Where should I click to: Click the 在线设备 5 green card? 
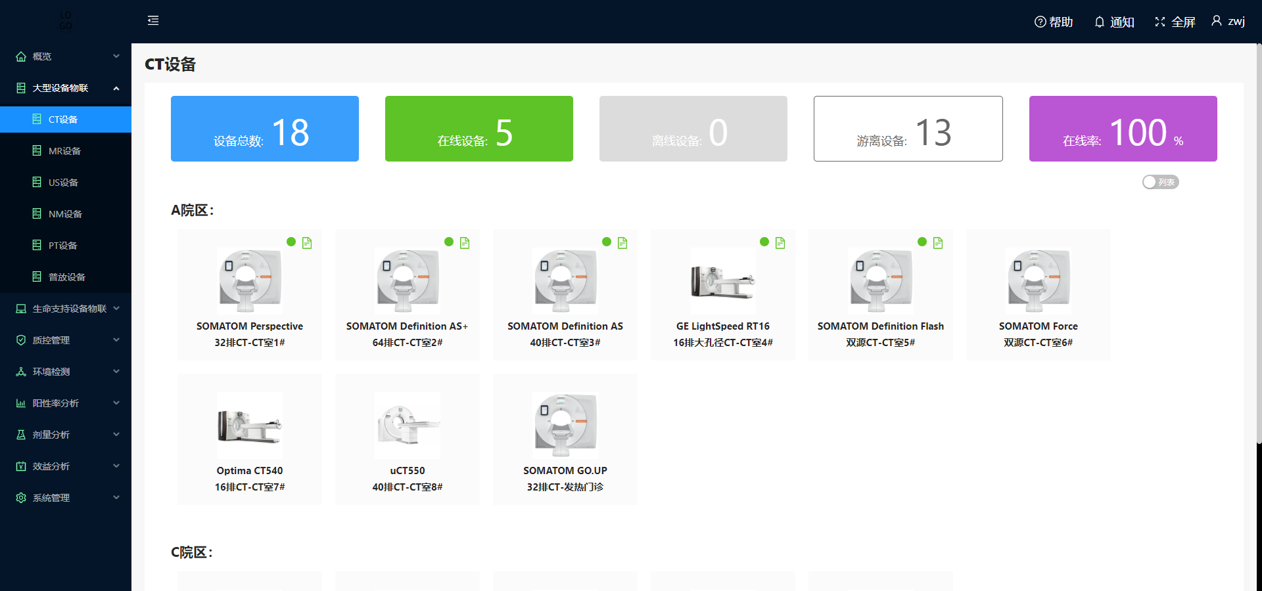tap(479, 129)
